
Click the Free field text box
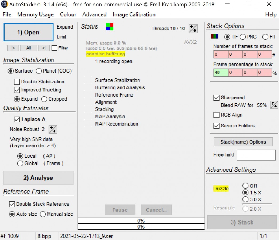(x=256, y=155)
